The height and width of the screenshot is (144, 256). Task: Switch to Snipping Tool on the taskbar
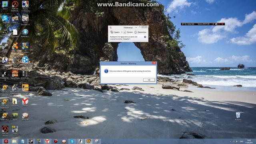point(97,141)
